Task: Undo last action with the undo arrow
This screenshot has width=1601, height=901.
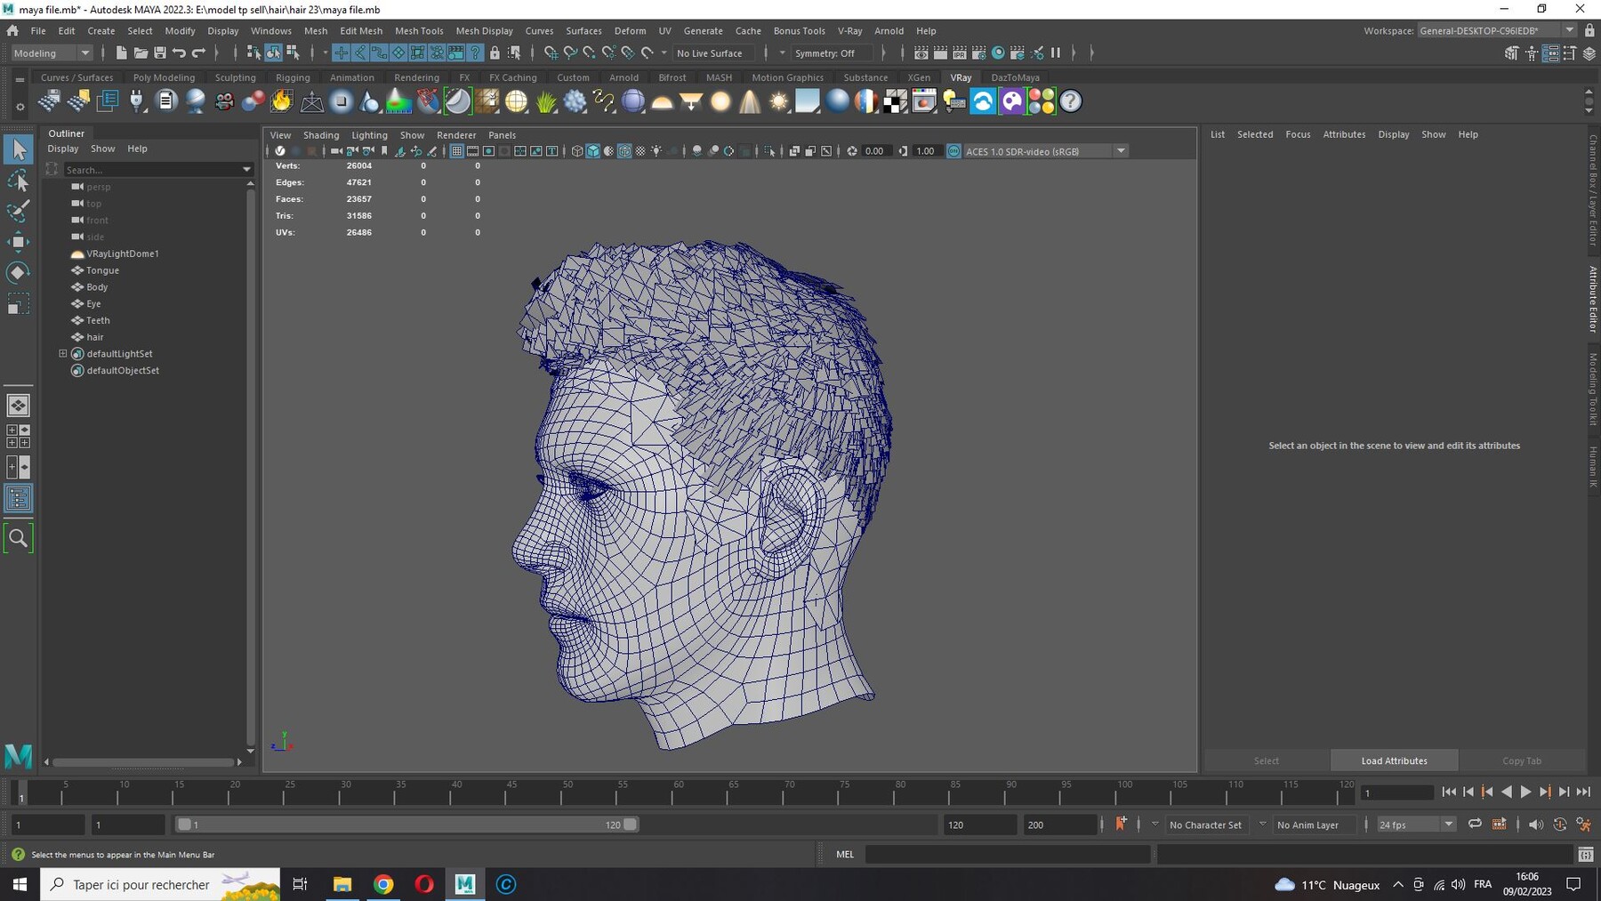Action: [x=180, y=53]
